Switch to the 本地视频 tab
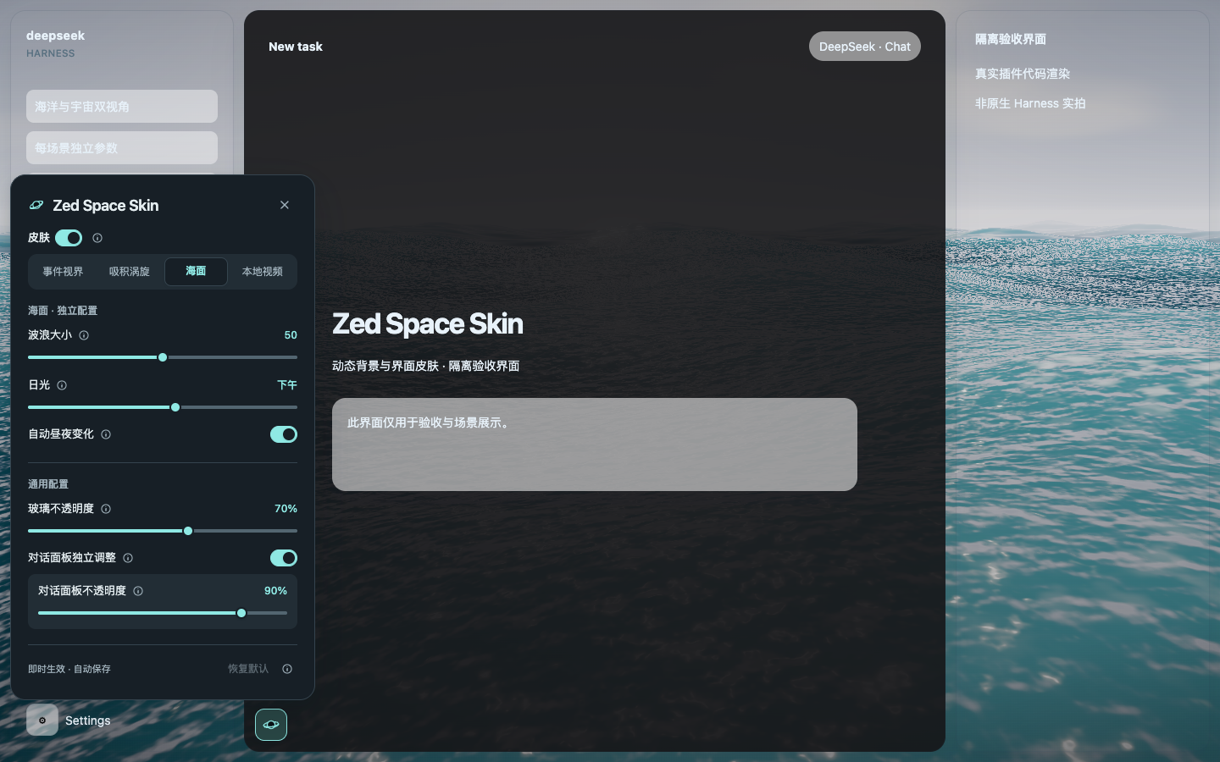The image size is (1220, 762). click(263, 272)
